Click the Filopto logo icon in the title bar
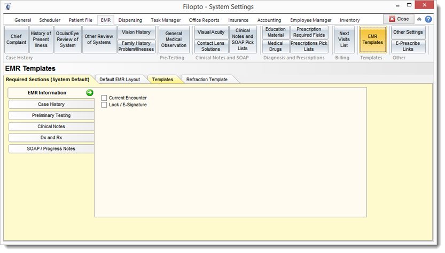Image resolution: width=445 pixels, height=253 pixels. (8, 6)
